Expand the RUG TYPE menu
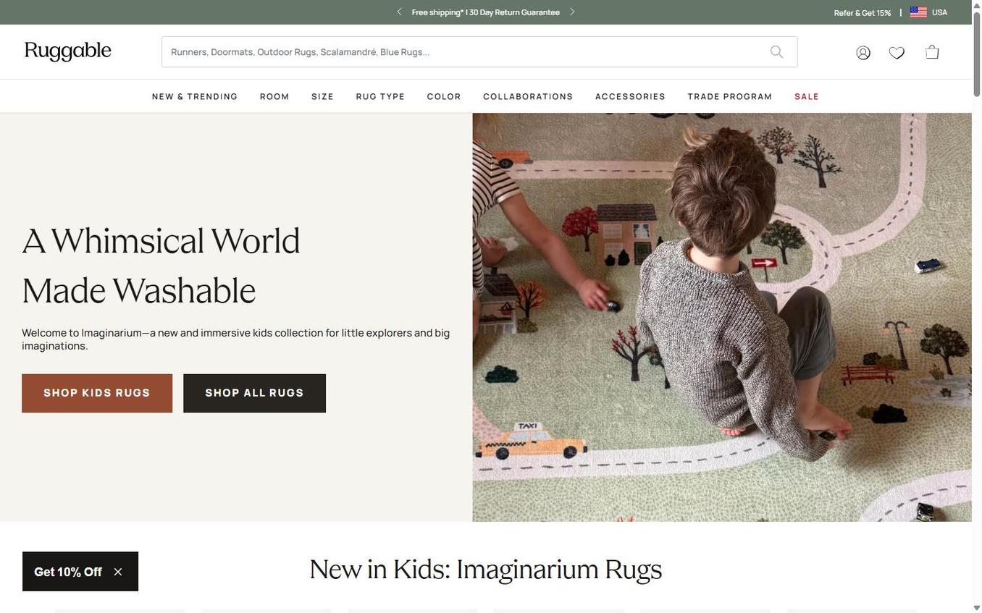 (380, 95)
